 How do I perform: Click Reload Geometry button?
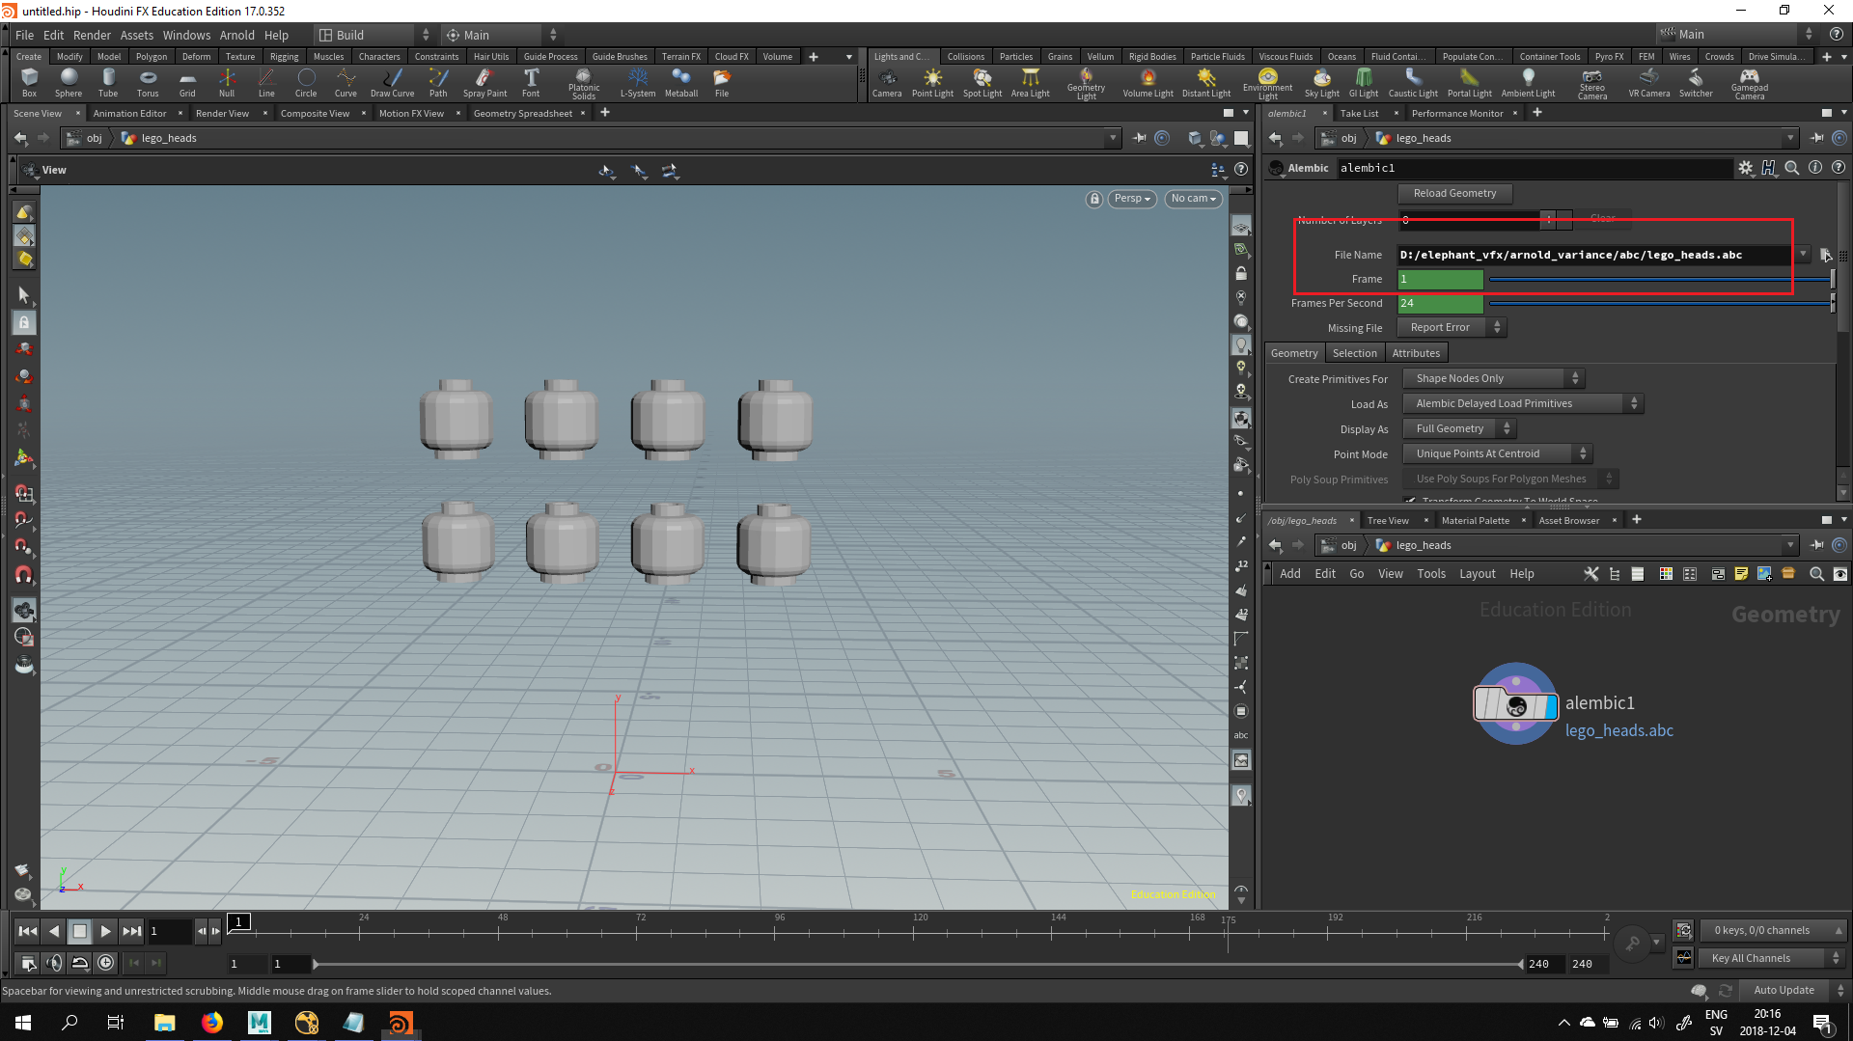coord(1454,193)
